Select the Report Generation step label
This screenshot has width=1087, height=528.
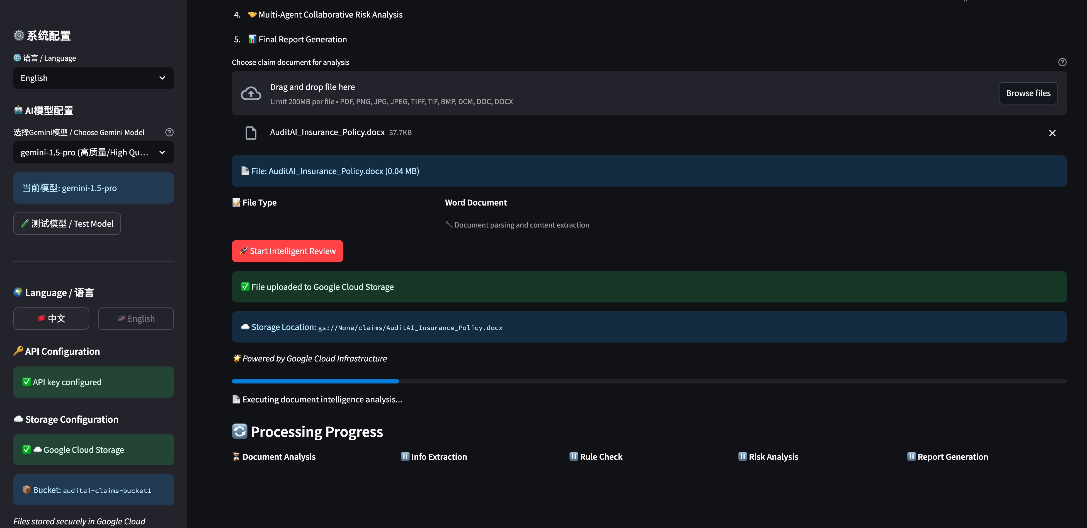952,457
